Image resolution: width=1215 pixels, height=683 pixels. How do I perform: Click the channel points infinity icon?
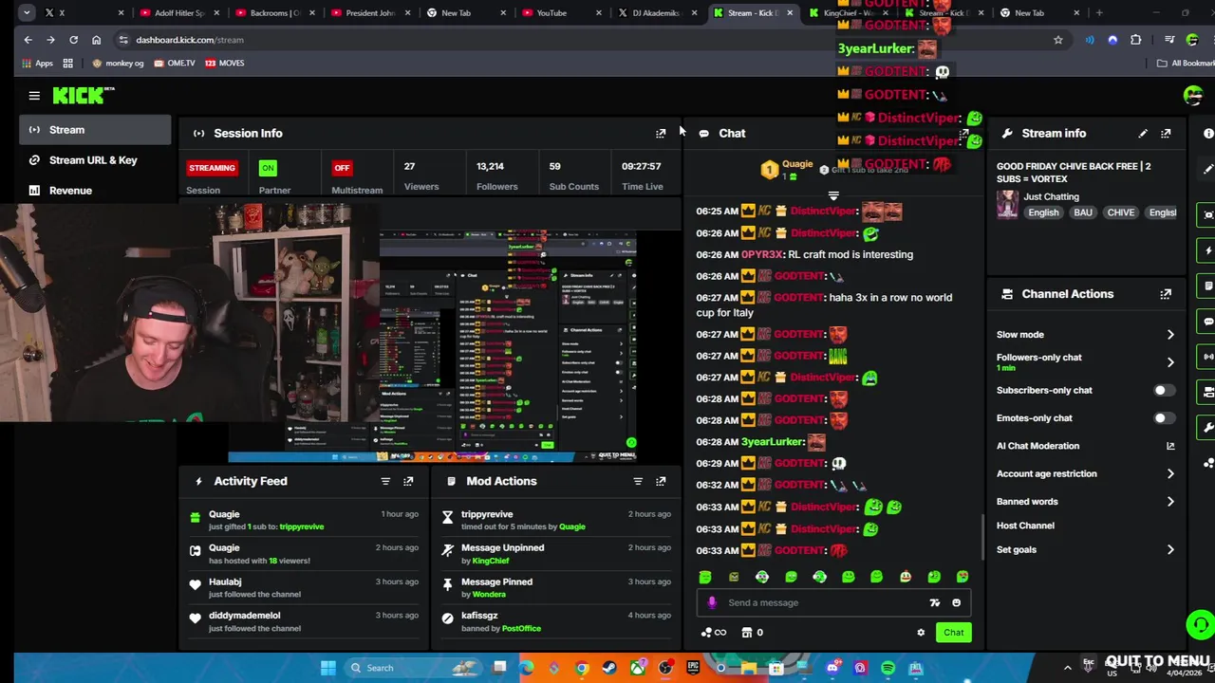[x=713, y=633]
